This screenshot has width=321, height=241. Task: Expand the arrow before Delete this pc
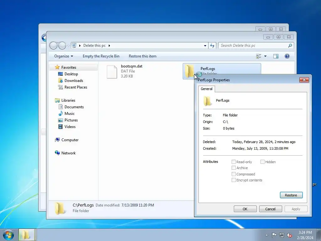(80, 46)
